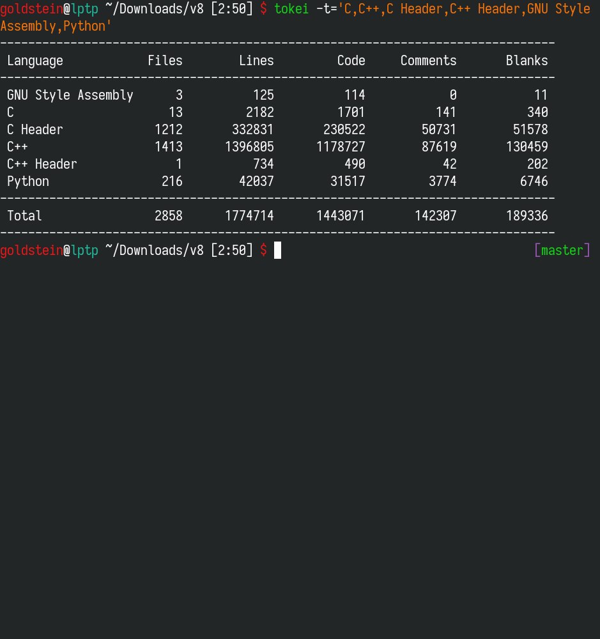600x639 pixels.
Task: Click total comments value 142307
Action: coord(436,215)
